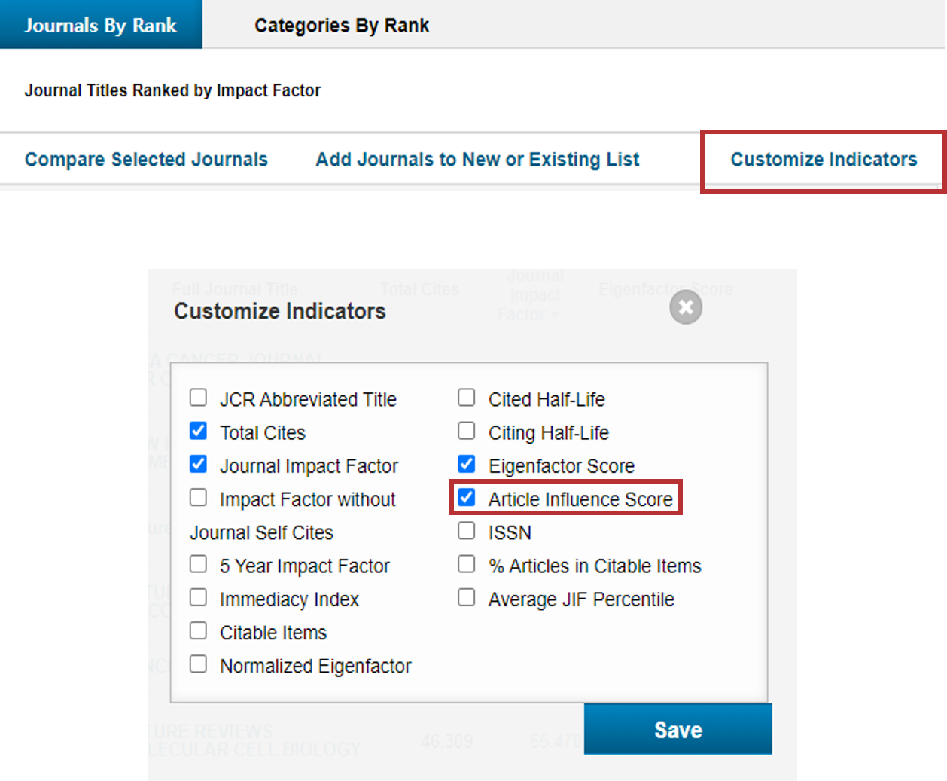Image resolution: width=947 pixels, height=781 pixels.
Task: Check the 5 Year Impact Factor box
Action: [198, 564]
